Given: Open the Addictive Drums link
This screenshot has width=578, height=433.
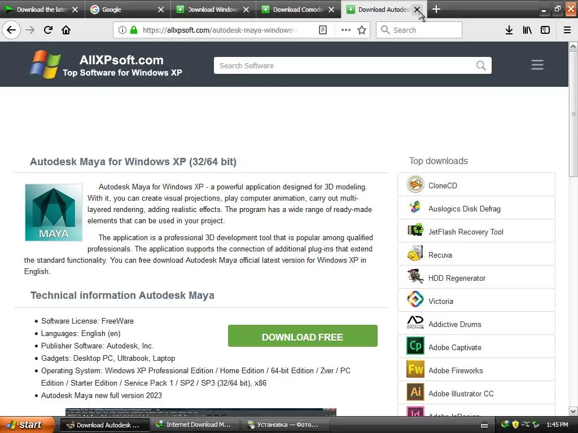Looking at the screenshot, I should (454, 324).
